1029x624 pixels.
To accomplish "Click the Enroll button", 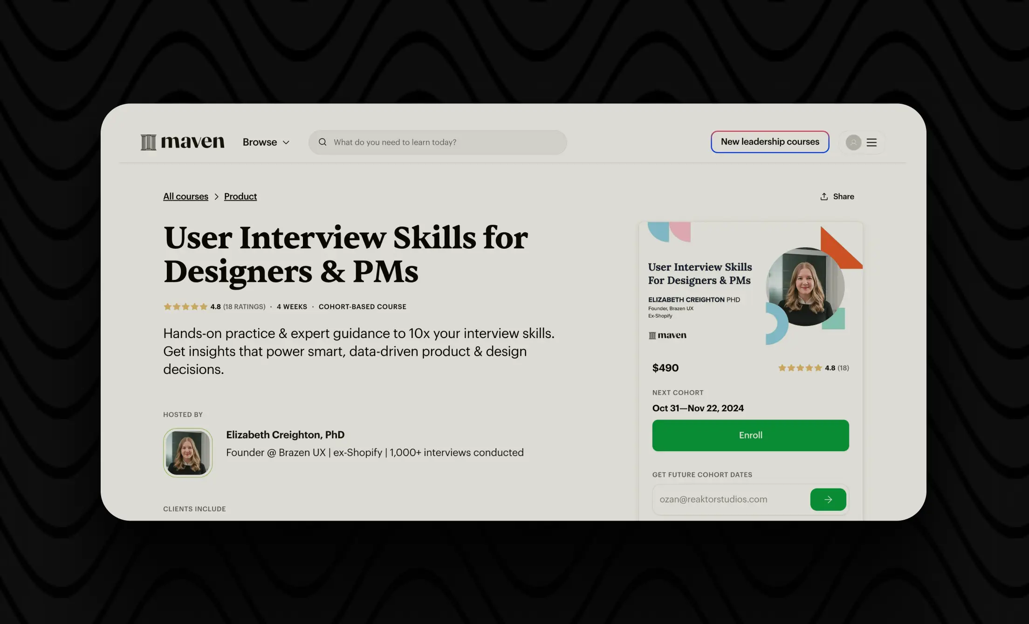I will pos(750,434).
